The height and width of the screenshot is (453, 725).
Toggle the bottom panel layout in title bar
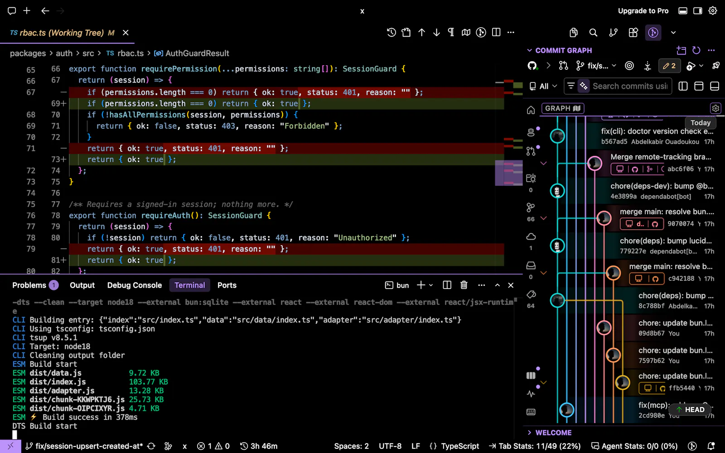pyautogui.click(x=683, y=11)
